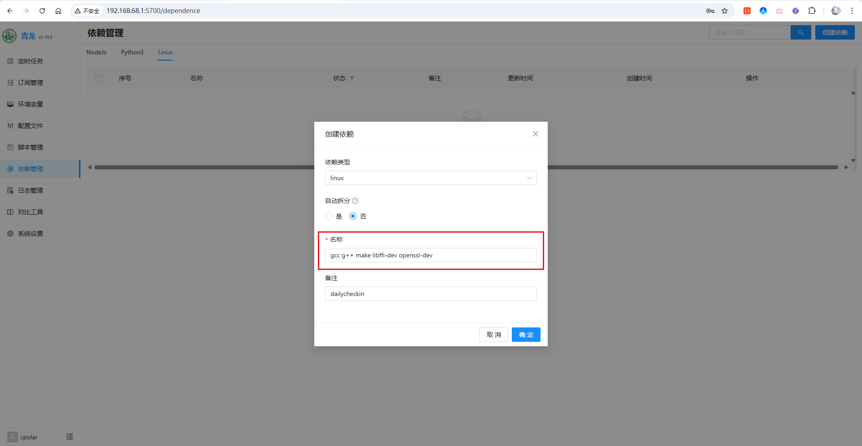Collapse the sidebar with the menu fold icon
The image size is (862, 446).
tap(70, 437)
